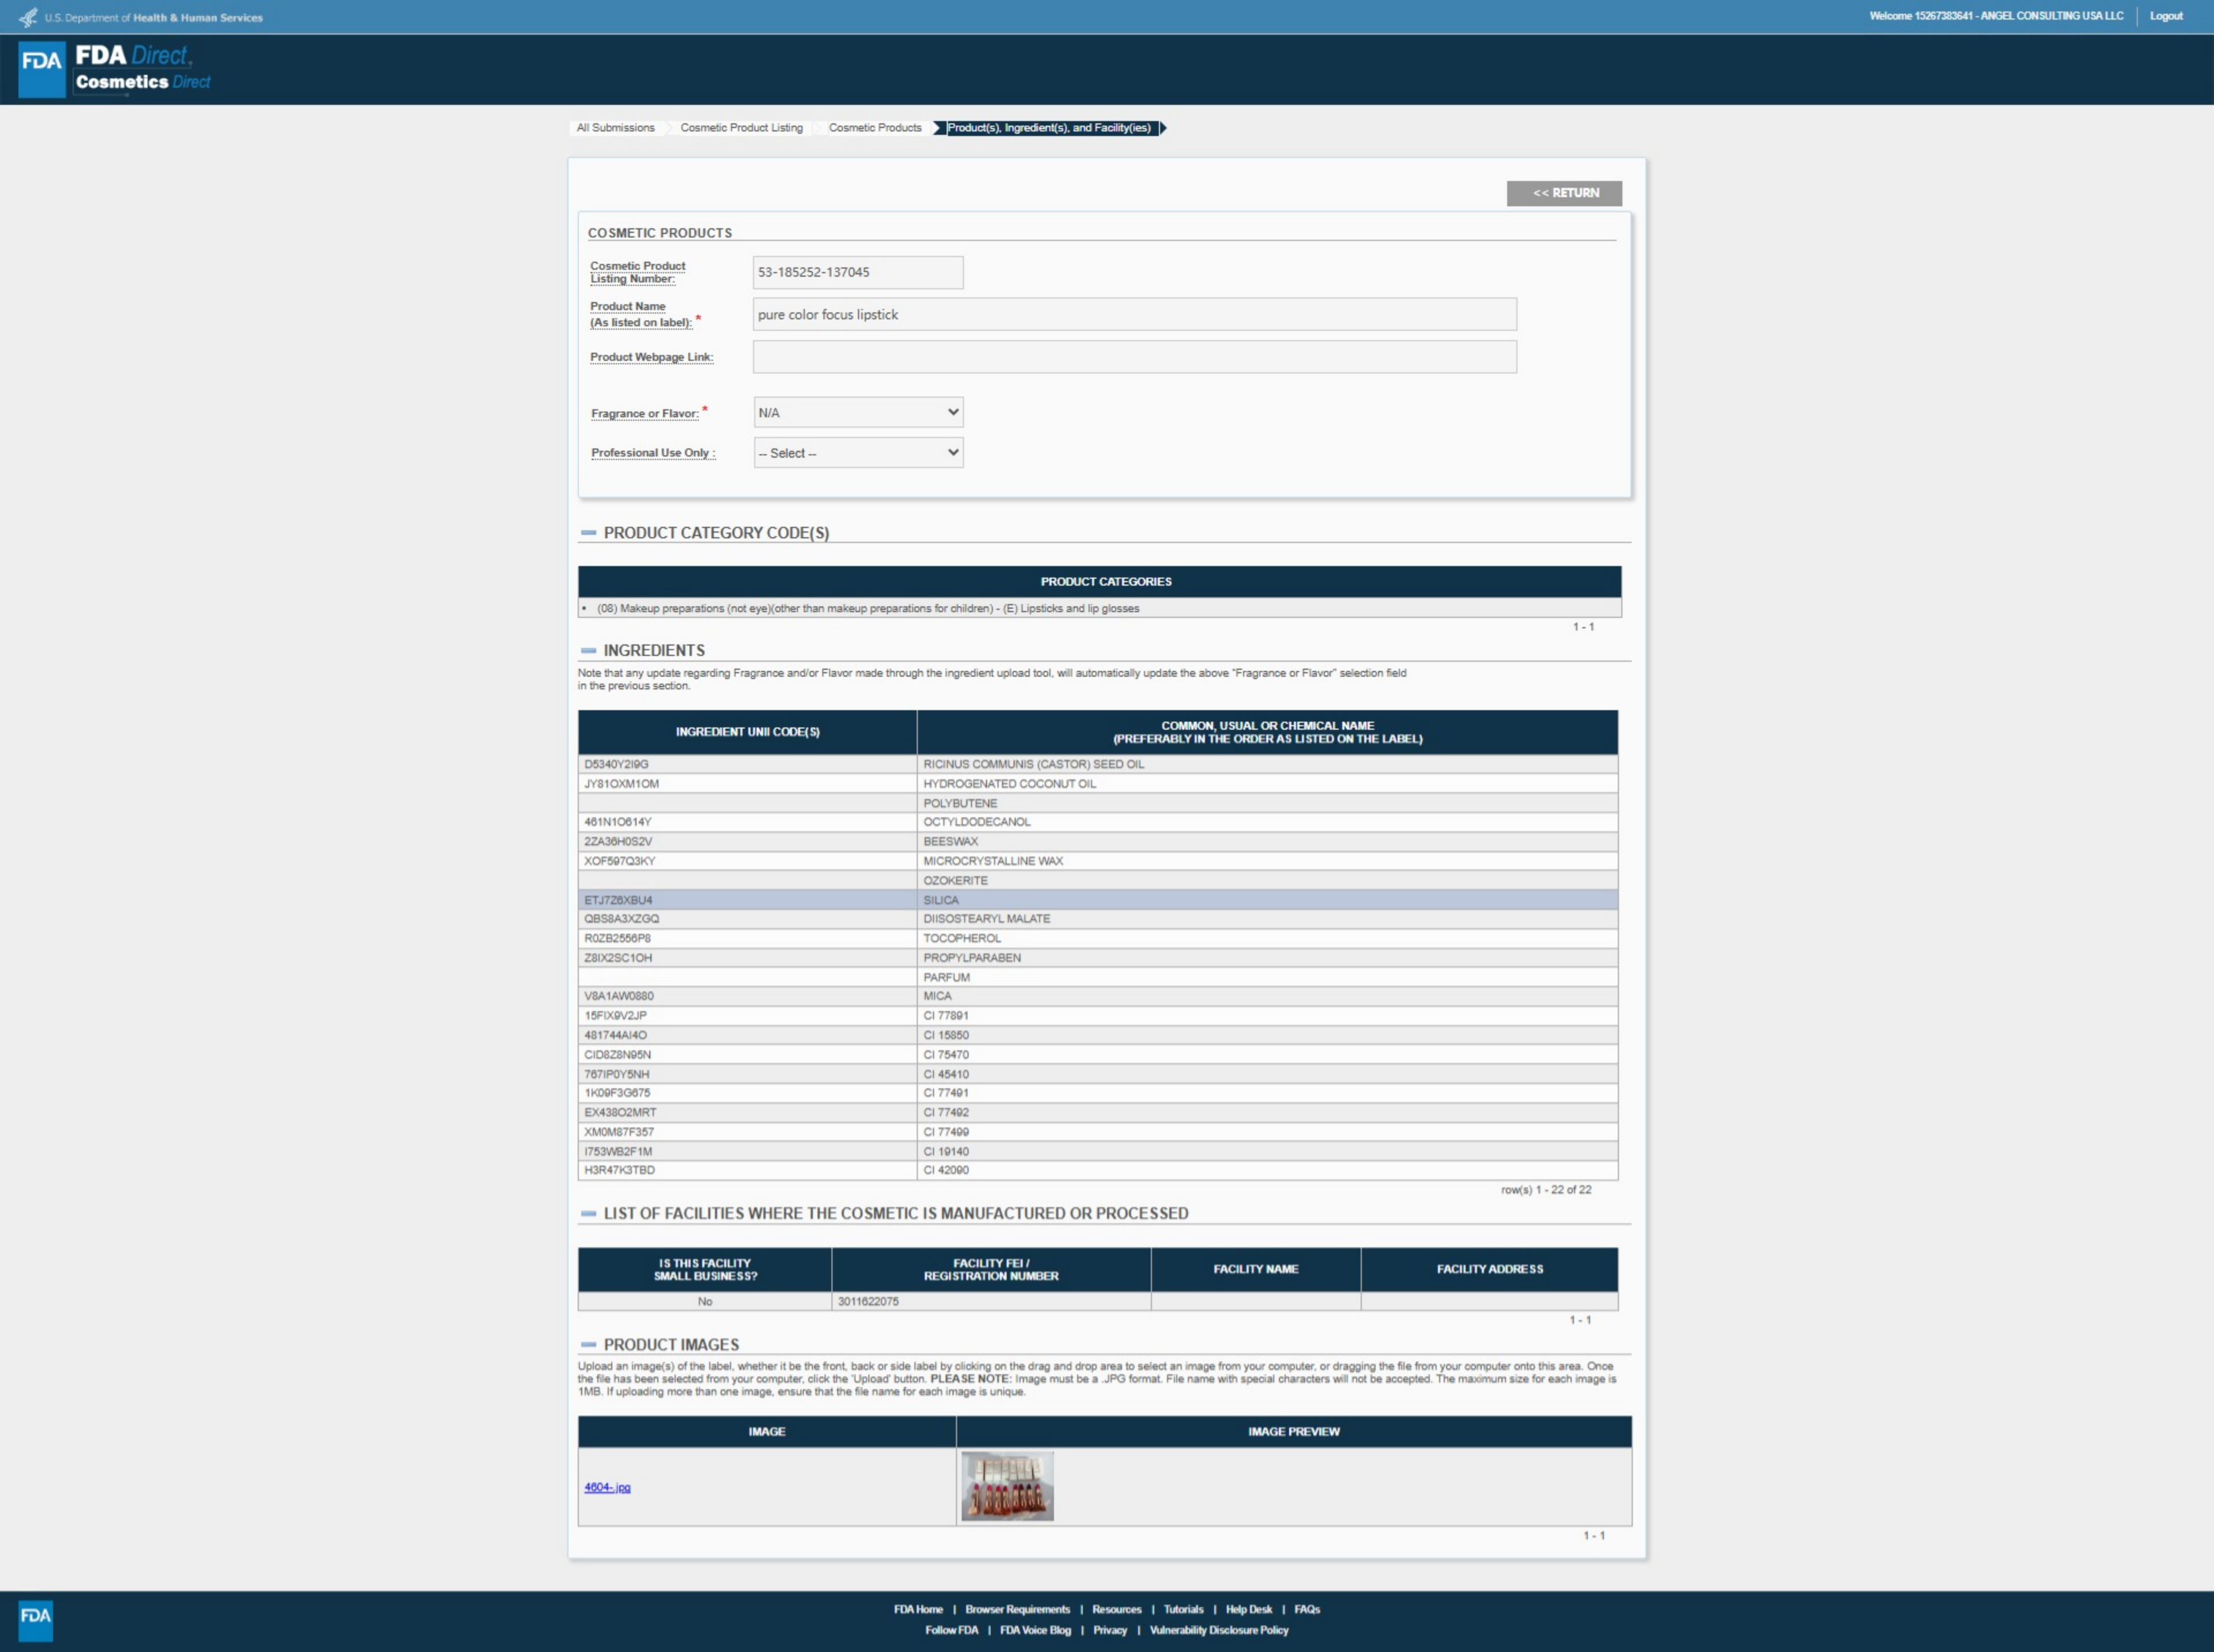2214x1652 pixels.
Task: Click the << RETURN button
Action: (1564, 193)
